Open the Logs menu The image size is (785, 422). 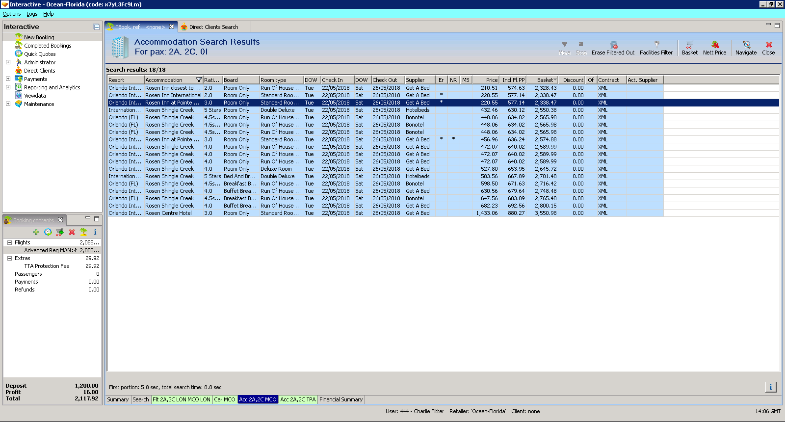[32, 14]
